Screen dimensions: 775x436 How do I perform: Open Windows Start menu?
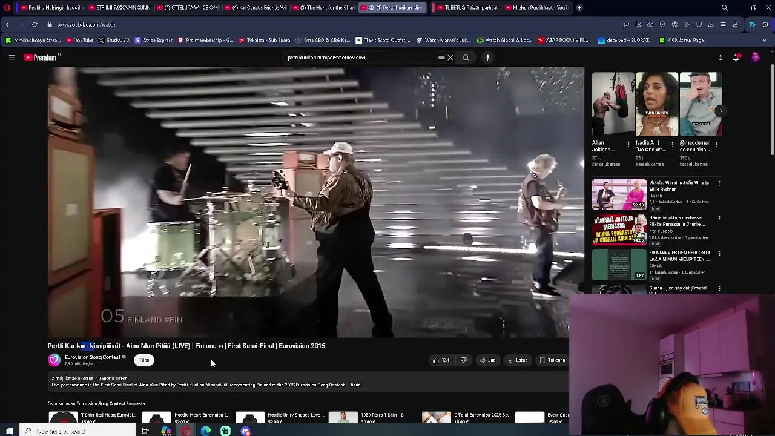(x=9, y=431)
